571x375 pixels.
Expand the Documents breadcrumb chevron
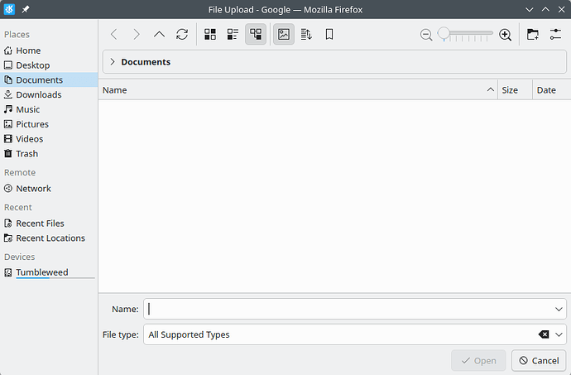(113, 62)
